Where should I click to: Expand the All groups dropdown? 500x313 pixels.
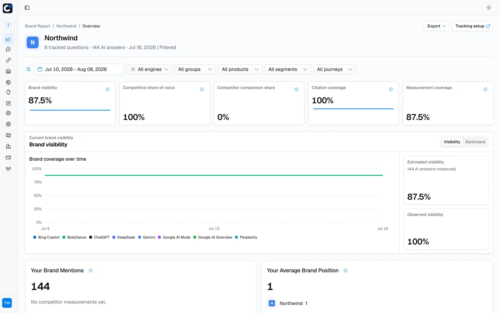pyautogui.click(x=195, y=69)
